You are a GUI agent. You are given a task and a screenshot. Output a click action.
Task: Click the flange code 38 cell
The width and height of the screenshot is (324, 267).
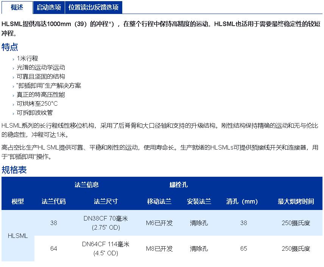tap(54, 223)
